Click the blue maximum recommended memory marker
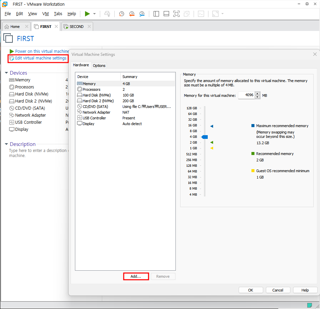The height and width of the screenshot is (309, 320). pos(212,126)
